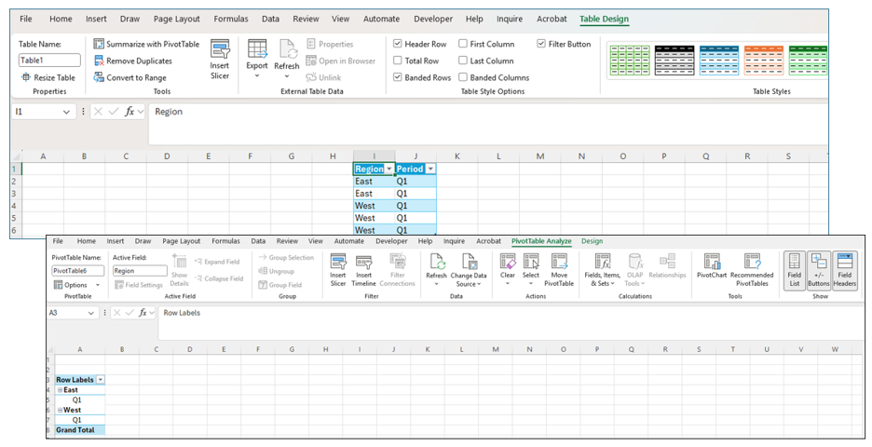Click the Group Selection button

286,257
